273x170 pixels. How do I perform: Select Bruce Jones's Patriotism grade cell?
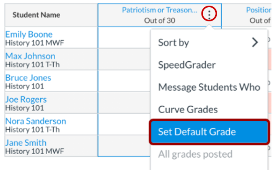pyautogui.click(x=124, y=81)
